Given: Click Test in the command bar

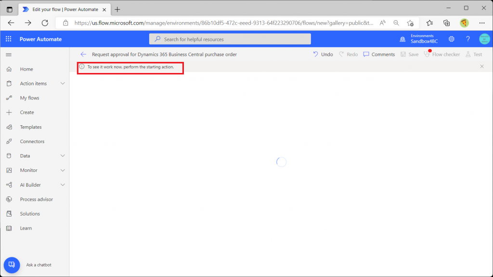Looking at the screenshot, I should tap(474, 54).
